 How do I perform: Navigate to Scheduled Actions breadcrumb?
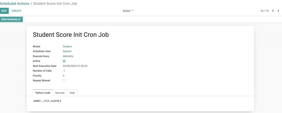pyautogui.click(x=14, y=4)
